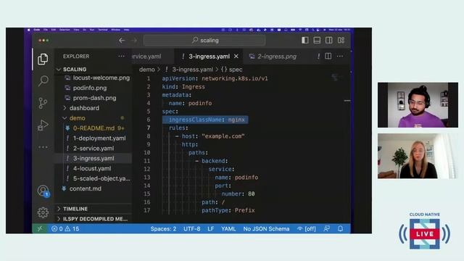This screenshot has width=464, height=261.
Task: Go back with the navigation arrow
Action: click(122, 41)
